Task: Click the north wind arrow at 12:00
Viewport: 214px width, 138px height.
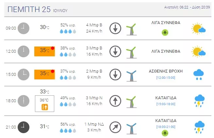Action: [x=115, y=51]
